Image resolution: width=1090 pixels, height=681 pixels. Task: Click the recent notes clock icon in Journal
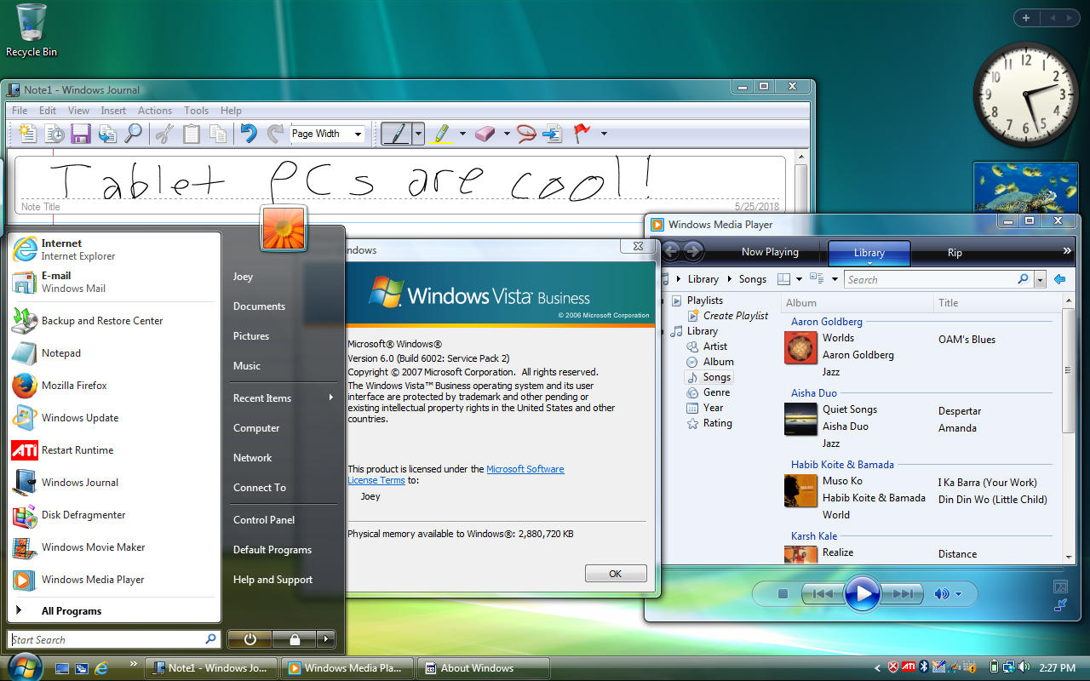pyautogui.click(x=54, y=134)
